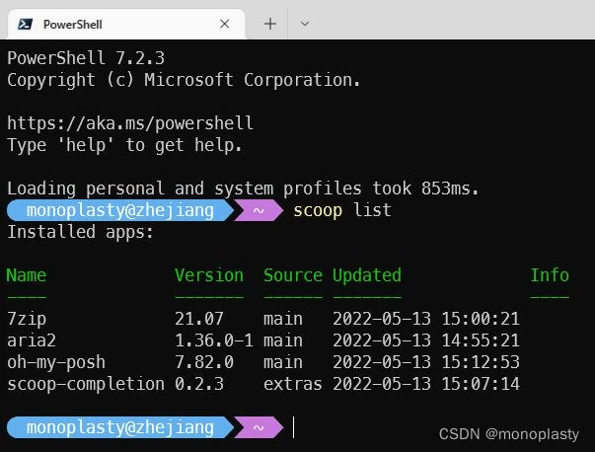Click the Source column header

tap(293, 275)
